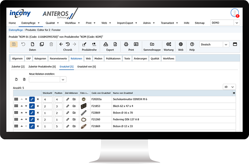Move F21260 row down with arrow
The image size is (249, 164).
click(x=26, y=119)
